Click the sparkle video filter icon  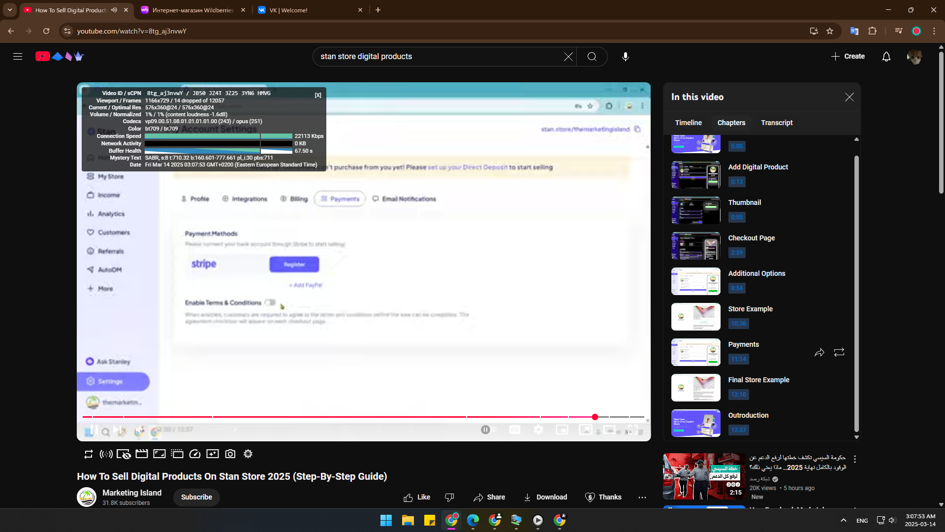[213, 454]
